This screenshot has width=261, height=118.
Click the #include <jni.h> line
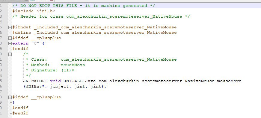click(x=34, y=11)
